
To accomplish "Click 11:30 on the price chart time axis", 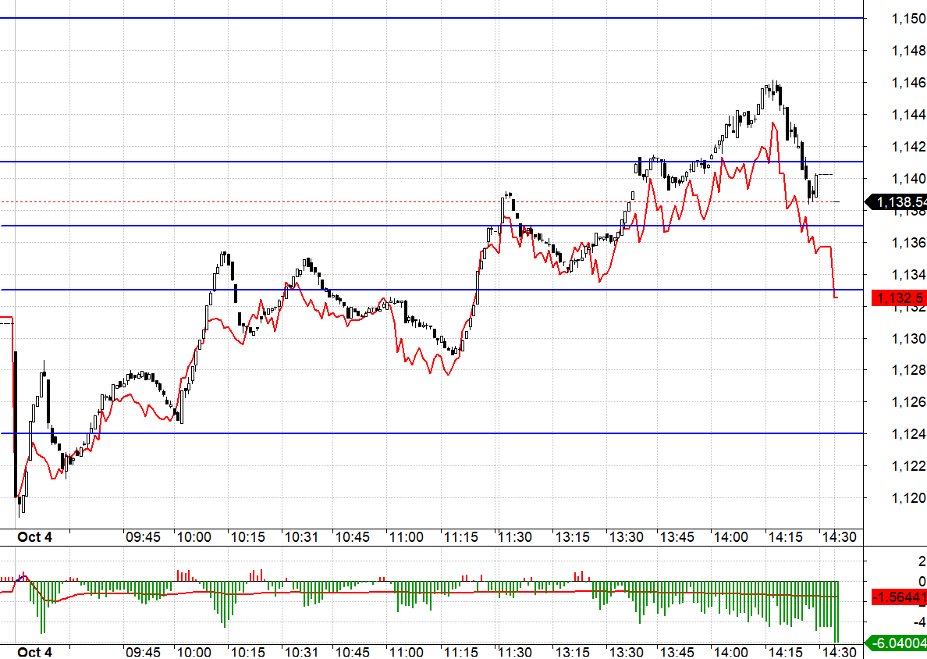I will pyautogui.click(x=514, y=537).
